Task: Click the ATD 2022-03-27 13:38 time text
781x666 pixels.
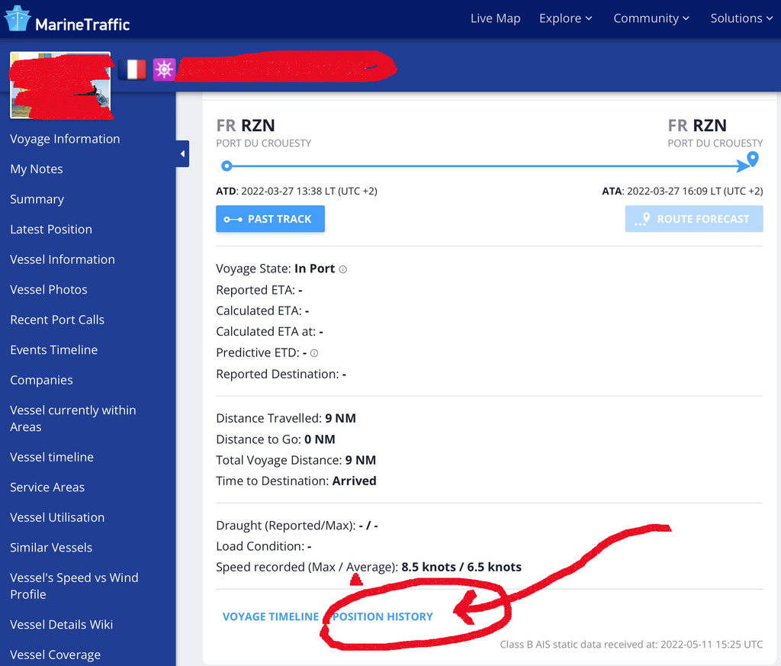Action: pyautogui.click(x=297, y=191)
